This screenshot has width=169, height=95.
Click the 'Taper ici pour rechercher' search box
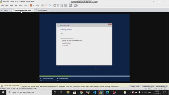pos(29,92)
